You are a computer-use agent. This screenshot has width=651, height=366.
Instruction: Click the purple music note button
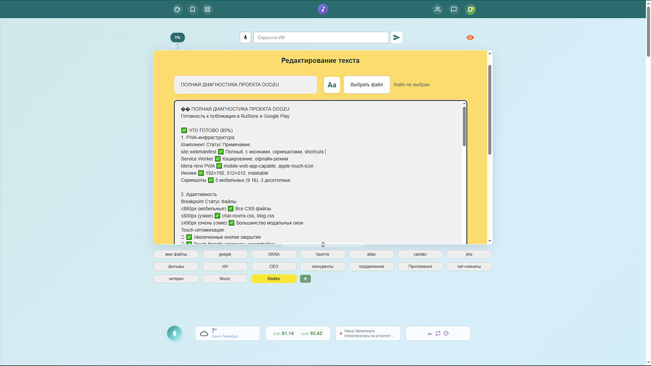click(x=323, y=9)
